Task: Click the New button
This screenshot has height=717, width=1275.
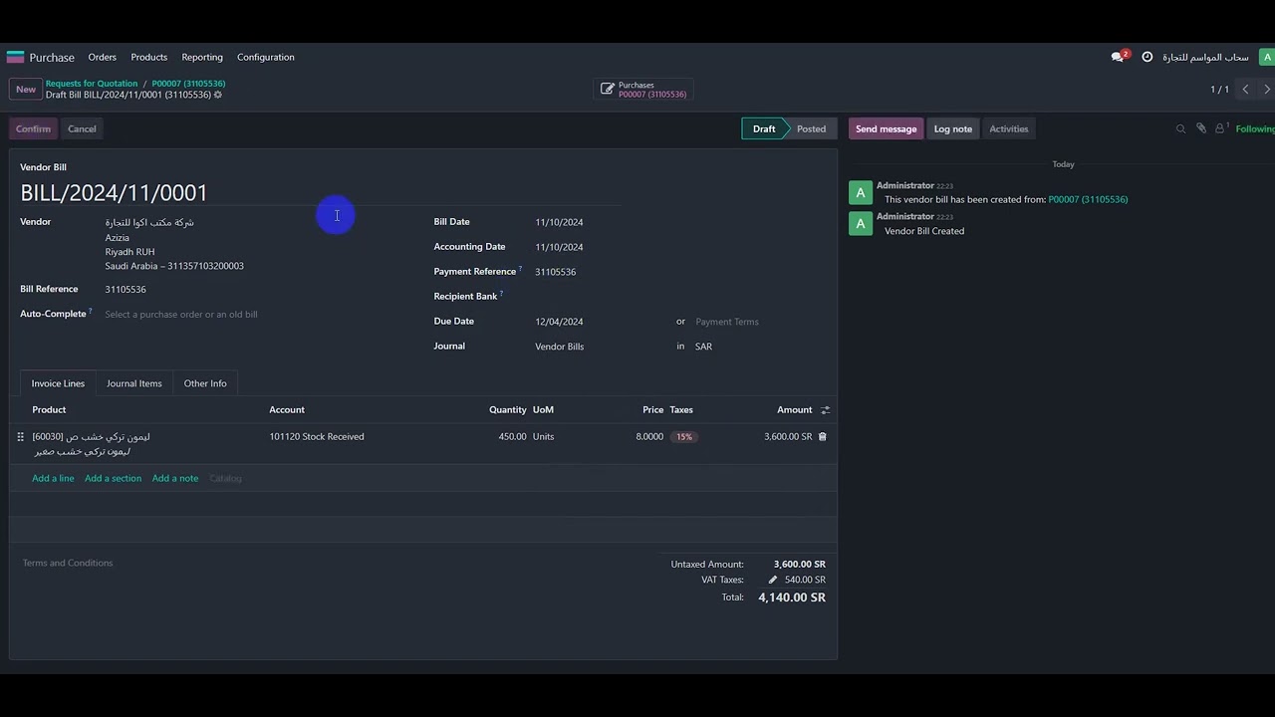Action: (x=26, y=89)
